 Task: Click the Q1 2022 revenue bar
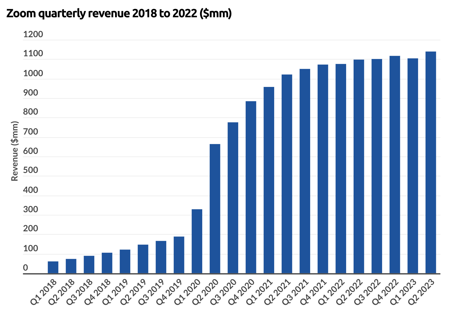[x=341, y=169]
